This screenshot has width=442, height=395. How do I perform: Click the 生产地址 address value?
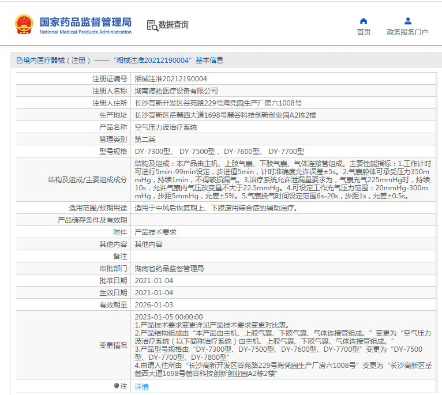coord(226,115)
